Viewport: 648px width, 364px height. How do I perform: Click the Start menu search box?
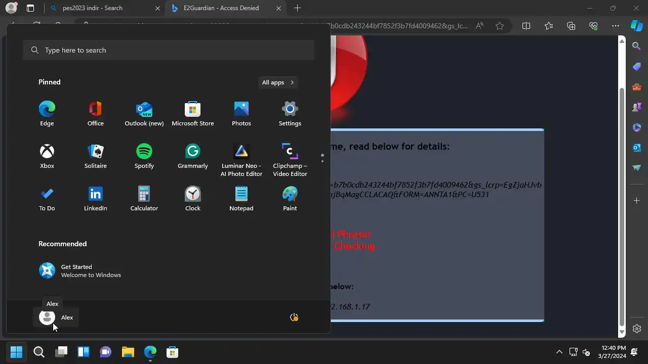point(169,50)
